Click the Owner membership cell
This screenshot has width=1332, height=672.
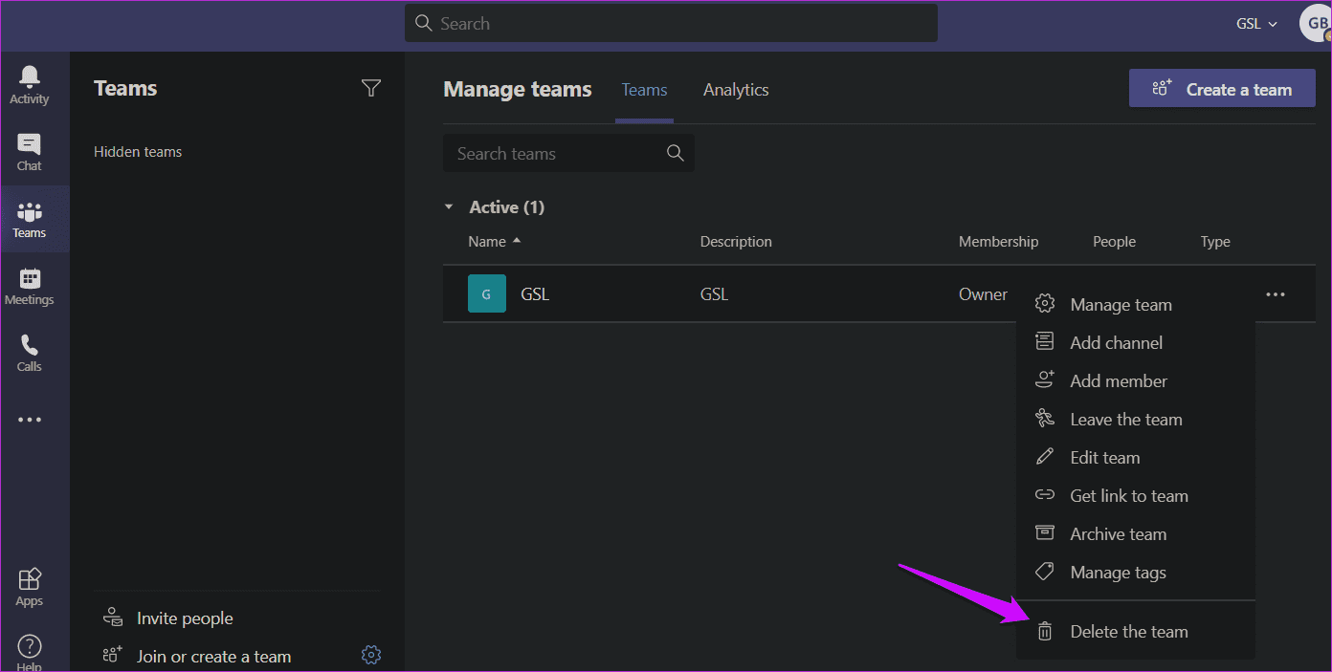[983, 294]
